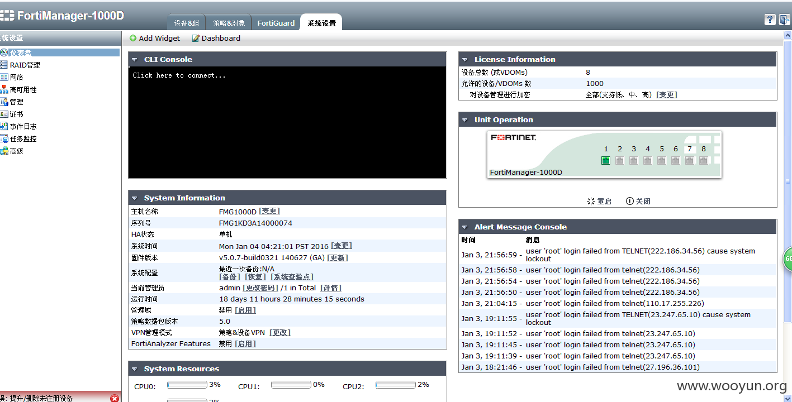Click 变更 link for device management encryption
The width and height of the screenshot is (792, 402).
click(667, 95)
